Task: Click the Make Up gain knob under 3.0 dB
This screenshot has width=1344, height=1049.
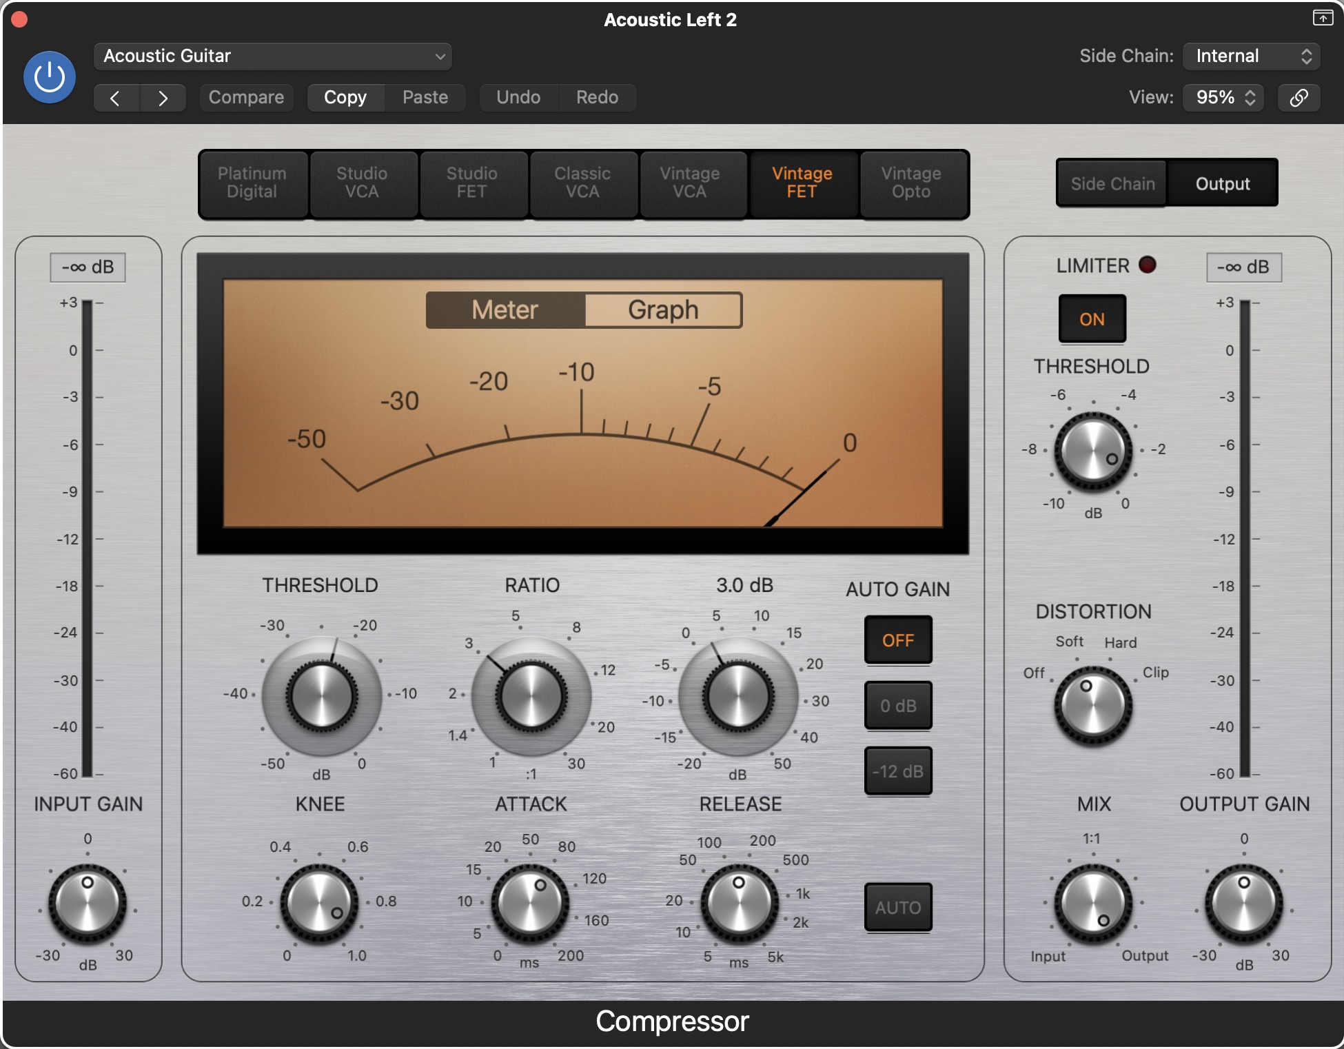Action: [738, 696]
